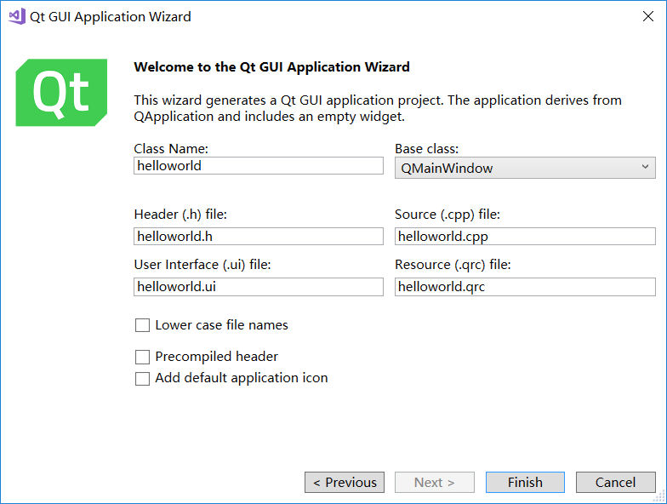The image size is (667, 504).
Task: Click the wizard description paragraph text
Action: [x=378, y=108]
